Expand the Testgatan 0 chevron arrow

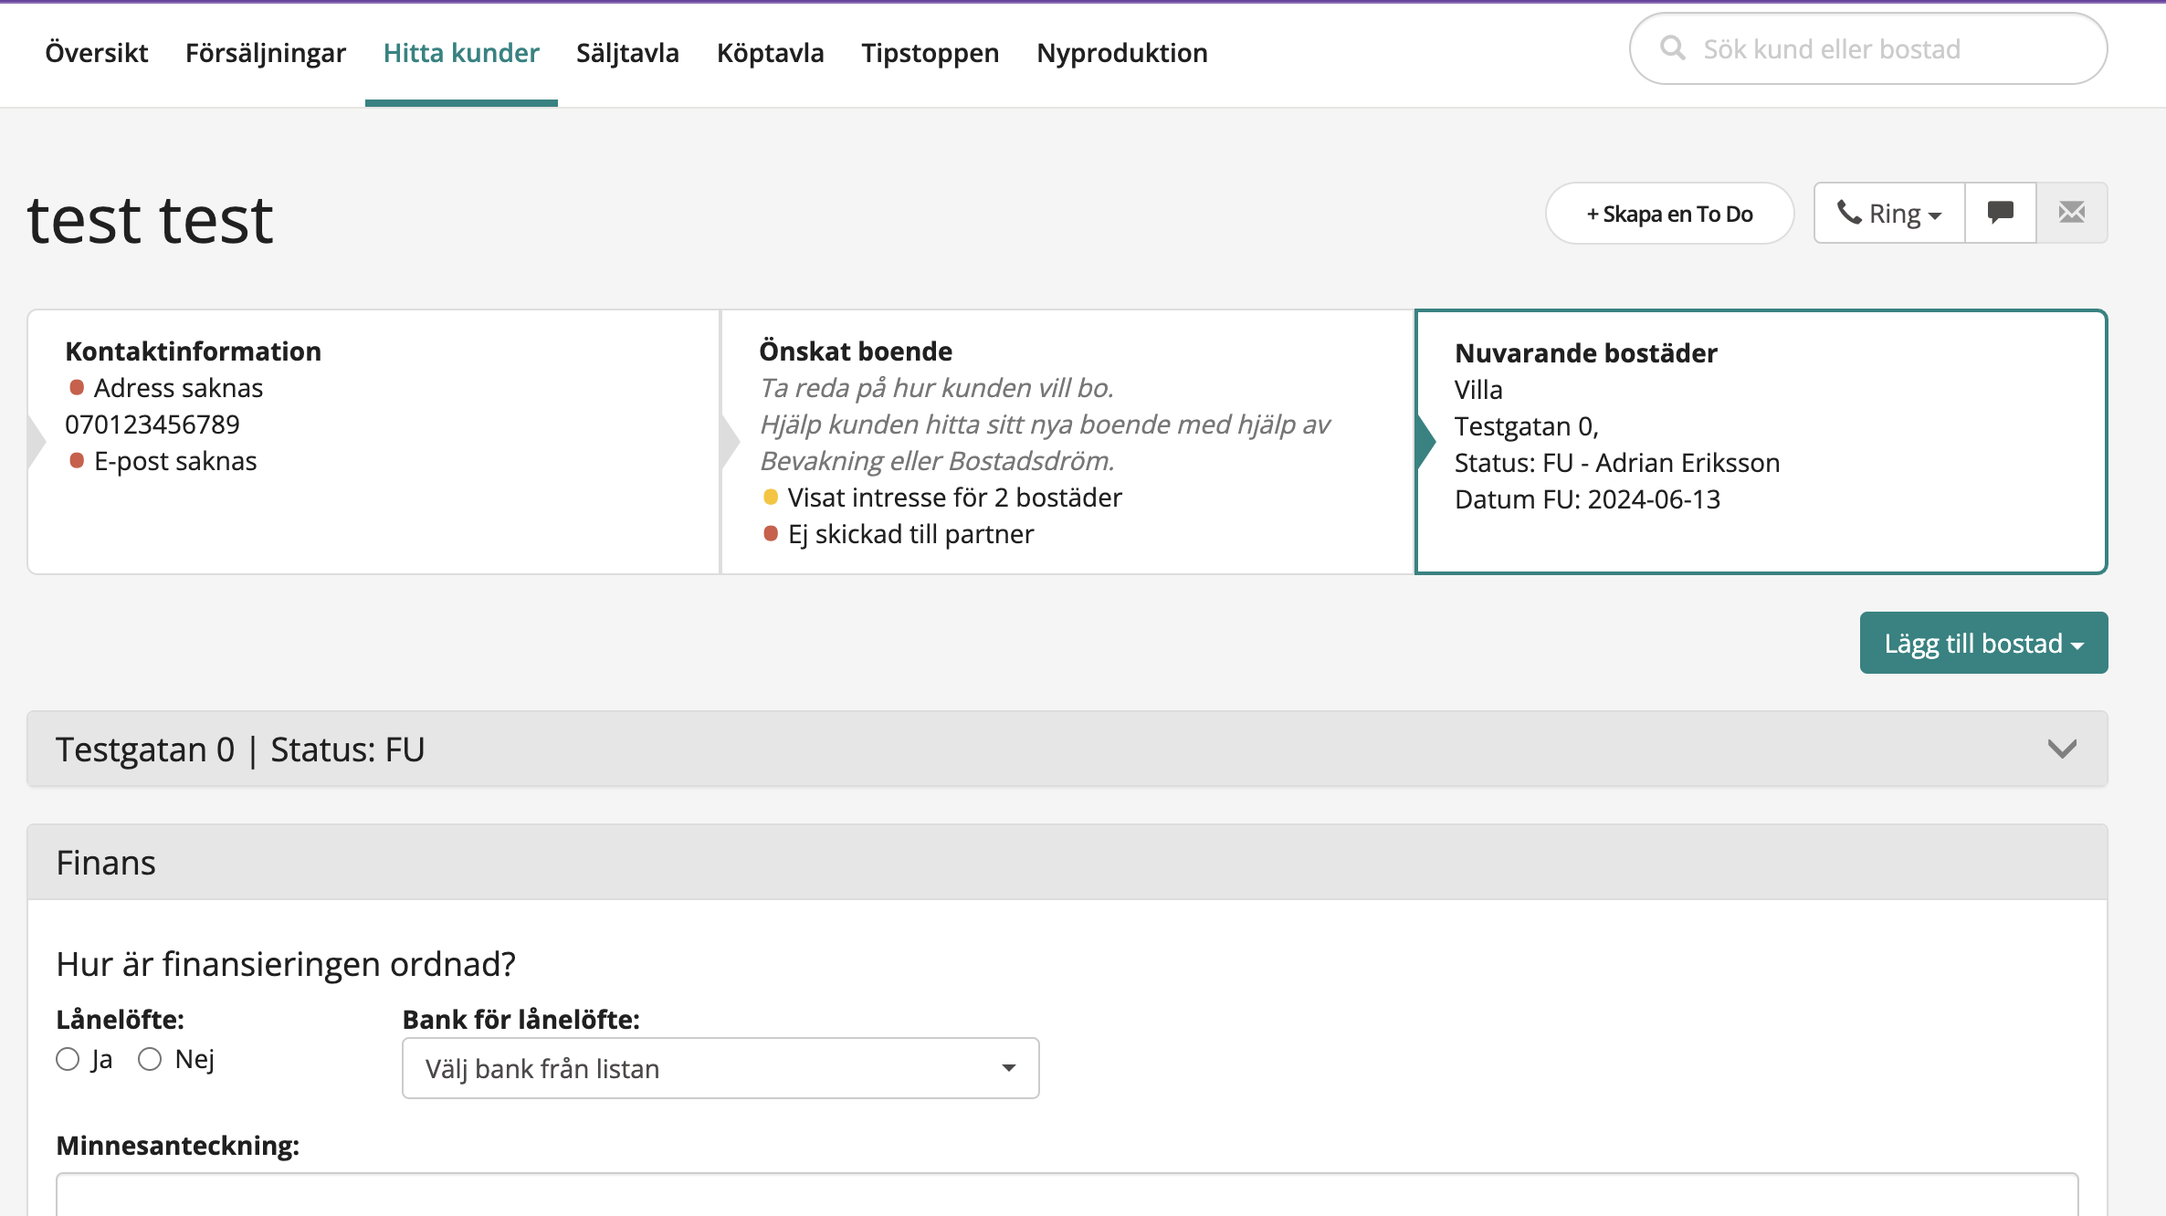2062,749
